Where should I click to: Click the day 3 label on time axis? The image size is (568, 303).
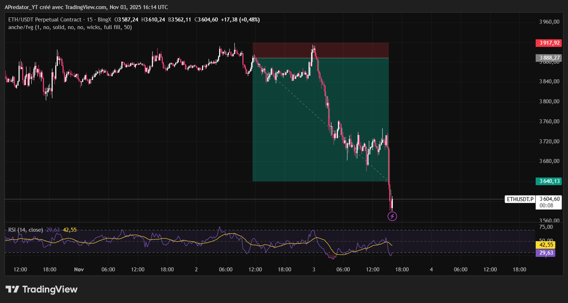pos(314,269)
